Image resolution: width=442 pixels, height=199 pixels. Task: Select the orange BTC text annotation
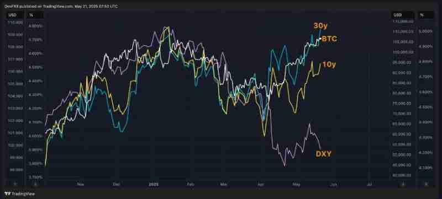[329, 39]
